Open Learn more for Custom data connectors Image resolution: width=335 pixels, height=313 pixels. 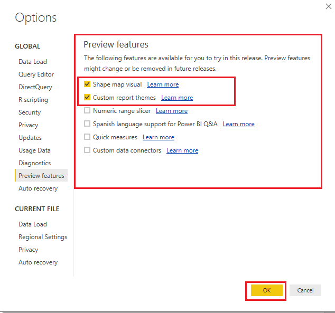182,150
